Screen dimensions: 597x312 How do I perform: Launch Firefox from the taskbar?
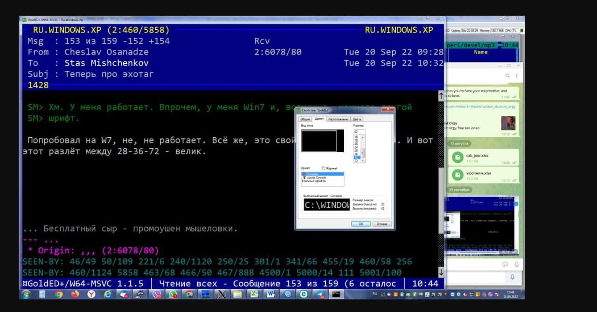[x=75, y=294]
